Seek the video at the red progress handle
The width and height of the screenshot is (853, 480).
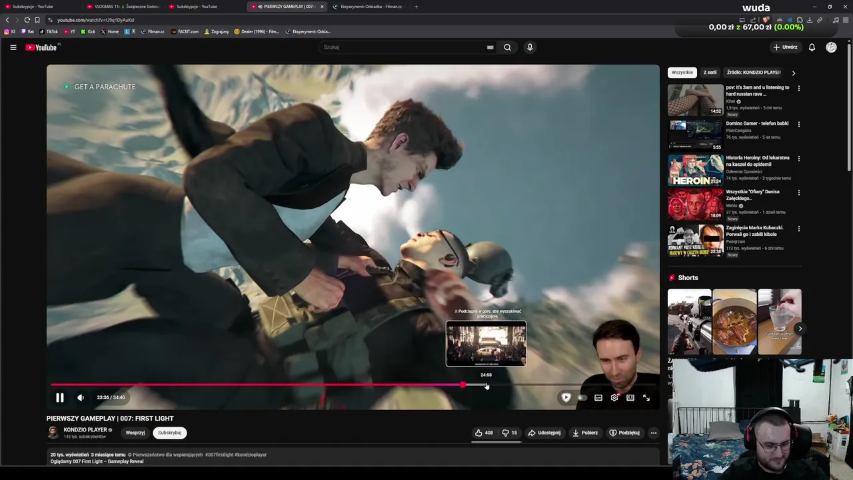coord(462,385)
